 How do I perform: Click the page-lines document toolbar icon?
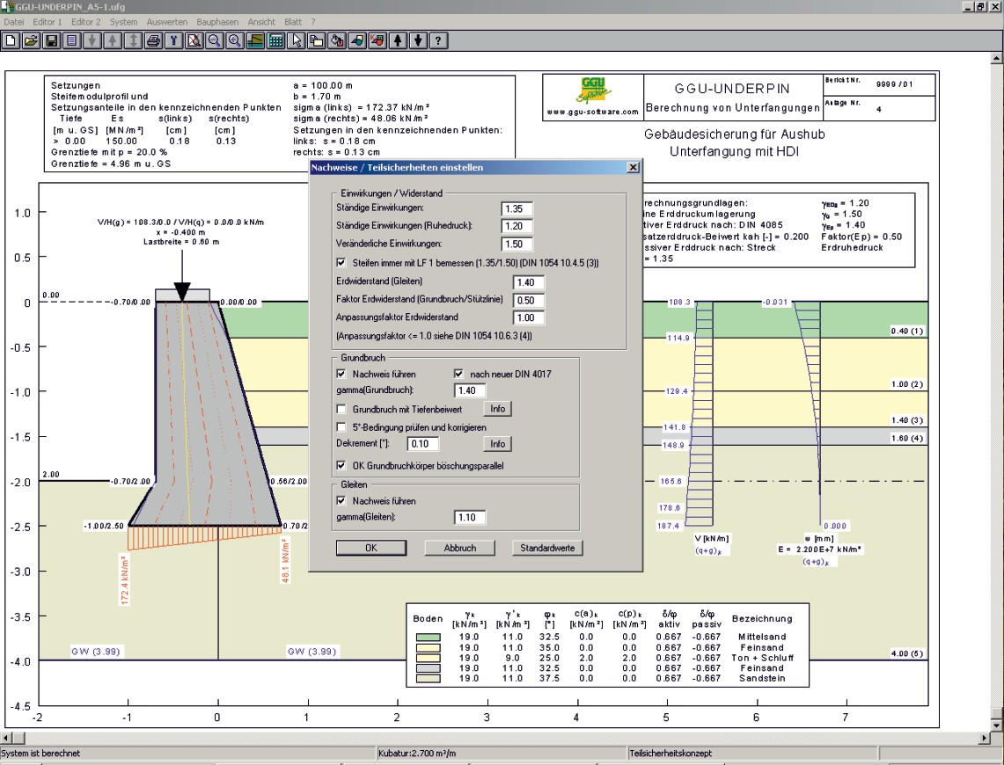point(72,41)
